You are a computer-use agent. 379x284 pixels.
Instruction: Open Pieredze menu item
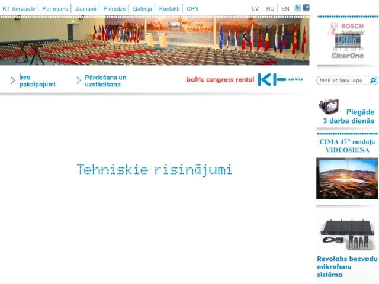(114, 9)
